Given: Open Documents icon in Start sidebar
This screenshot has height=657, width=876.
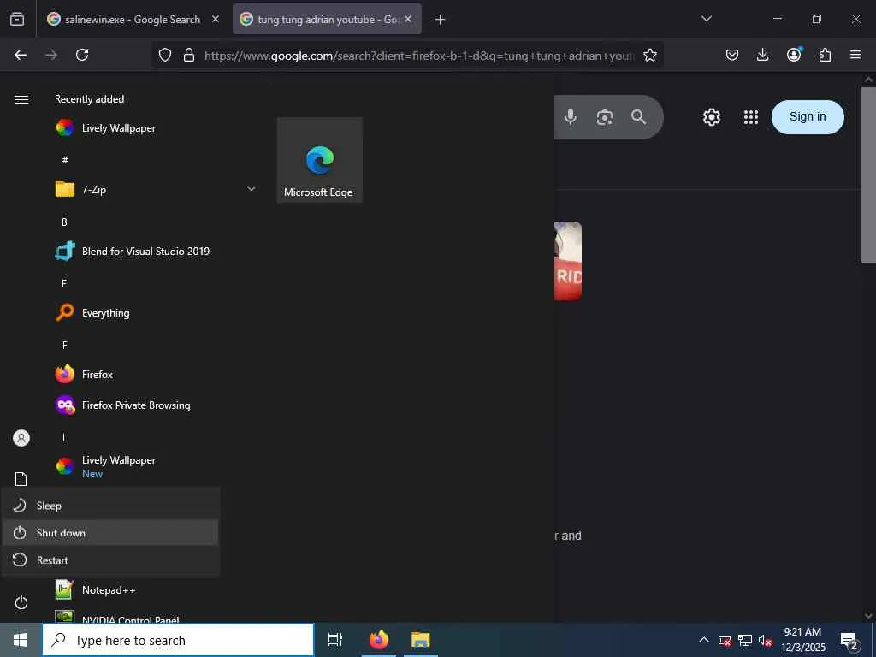Looking at the screenshot, I should [x=21, y=479].
